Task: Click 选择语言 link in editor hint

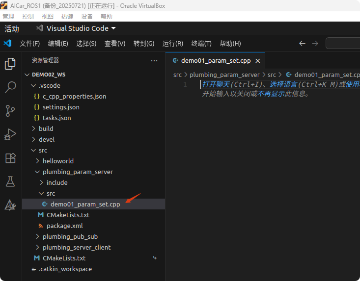Action: (283, 84)
